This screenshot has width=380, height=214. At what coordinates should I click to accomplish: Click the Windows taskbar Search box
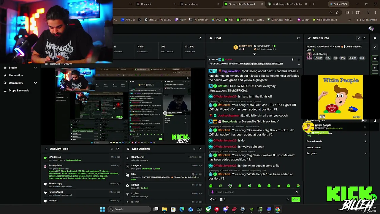129,209
